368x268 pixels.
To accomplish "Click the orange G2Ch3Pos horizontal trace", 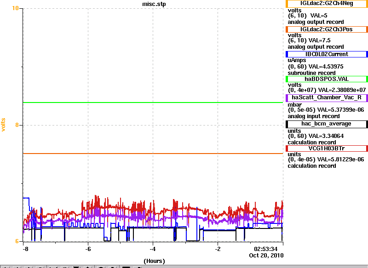I will click(153, 154).
